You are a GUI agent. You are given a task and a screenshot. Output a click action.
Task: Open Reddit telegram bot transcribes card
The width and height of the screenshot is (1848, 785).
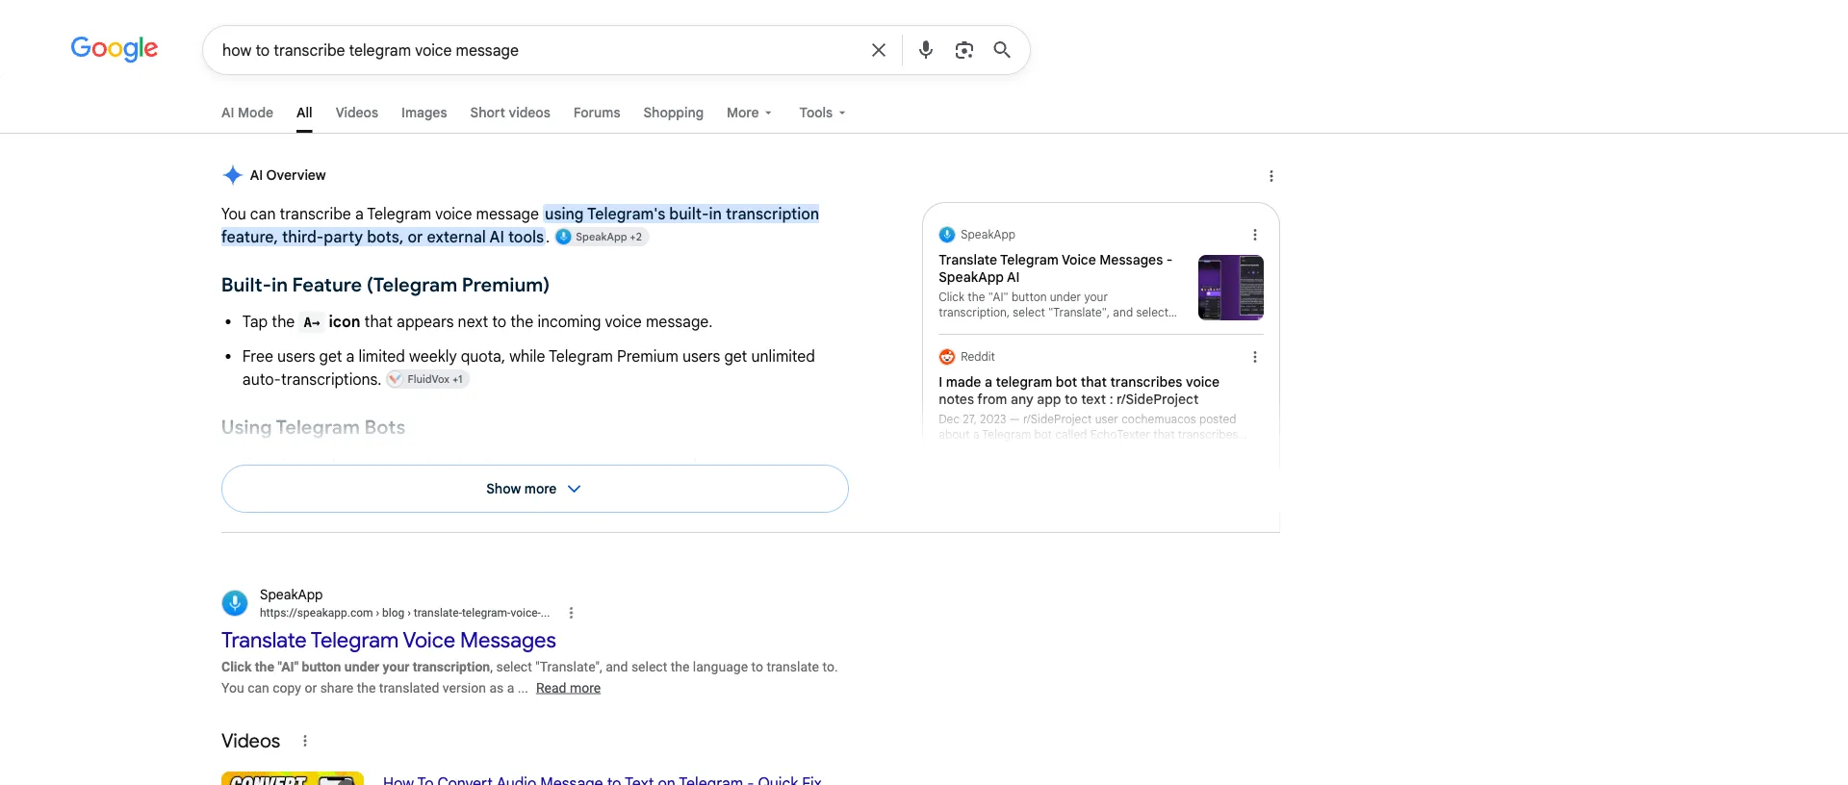1079,391
